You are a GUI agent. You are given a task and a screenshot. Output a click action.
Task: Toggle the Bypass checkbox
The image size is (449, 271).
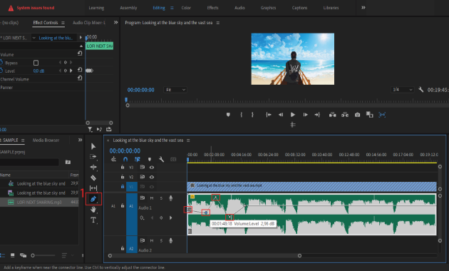(x=36, y=63)
